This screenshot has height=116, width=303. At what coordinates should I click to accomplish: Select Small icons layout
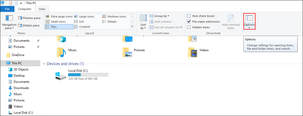tap(56, 22)
